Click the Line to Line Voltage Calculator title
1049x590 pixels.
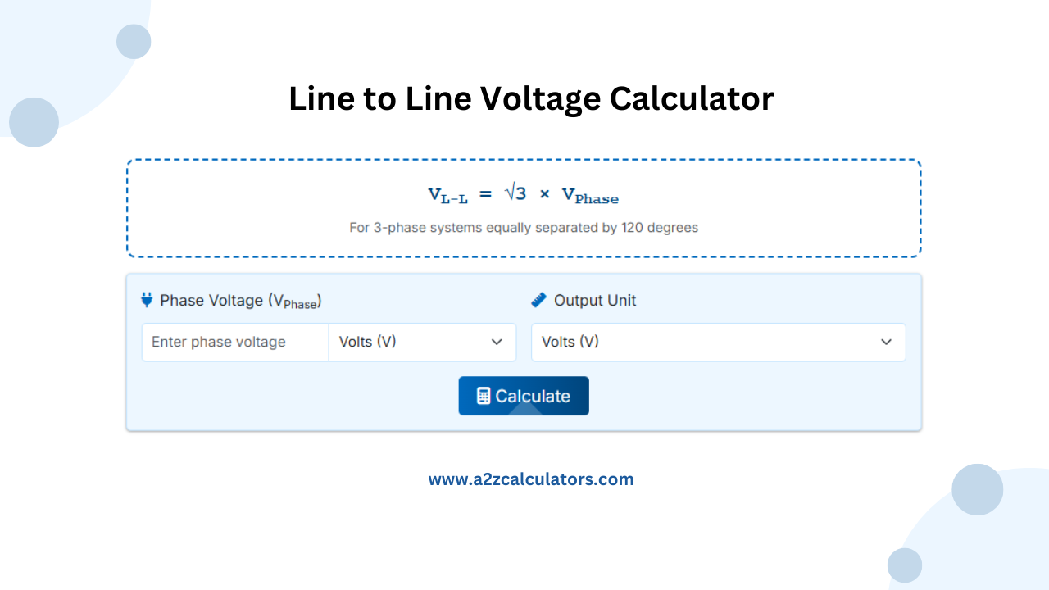point(531,98)
